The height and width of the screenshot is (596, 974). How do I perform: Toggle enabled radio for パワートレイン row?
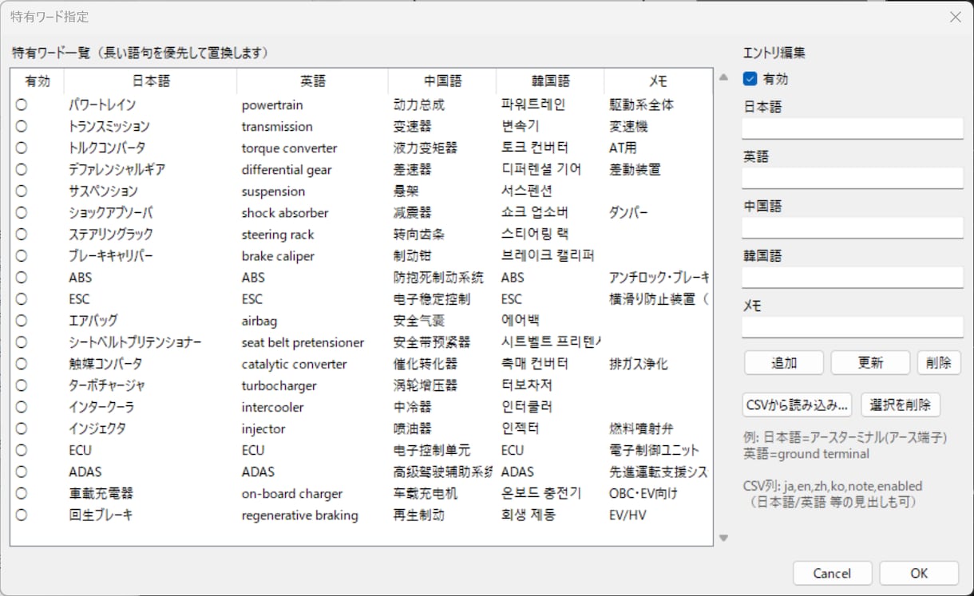[x=21, y=105]
